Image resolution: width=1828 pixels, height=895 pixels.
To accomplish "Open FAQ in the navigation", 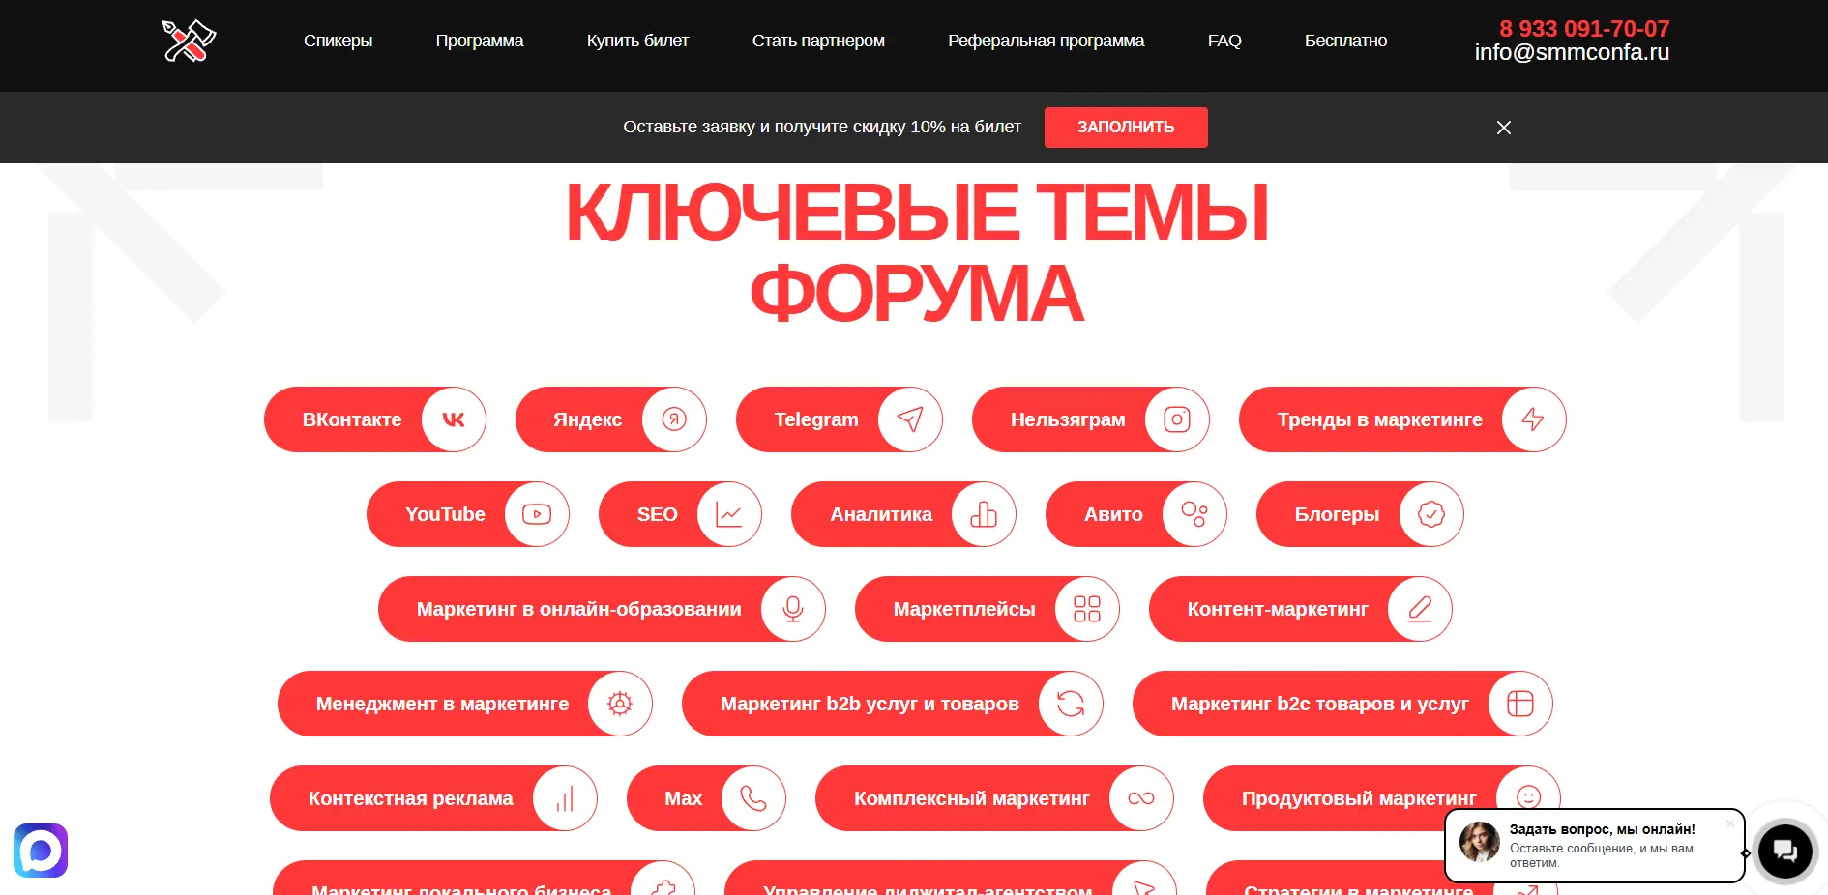I will point(1224,41).
